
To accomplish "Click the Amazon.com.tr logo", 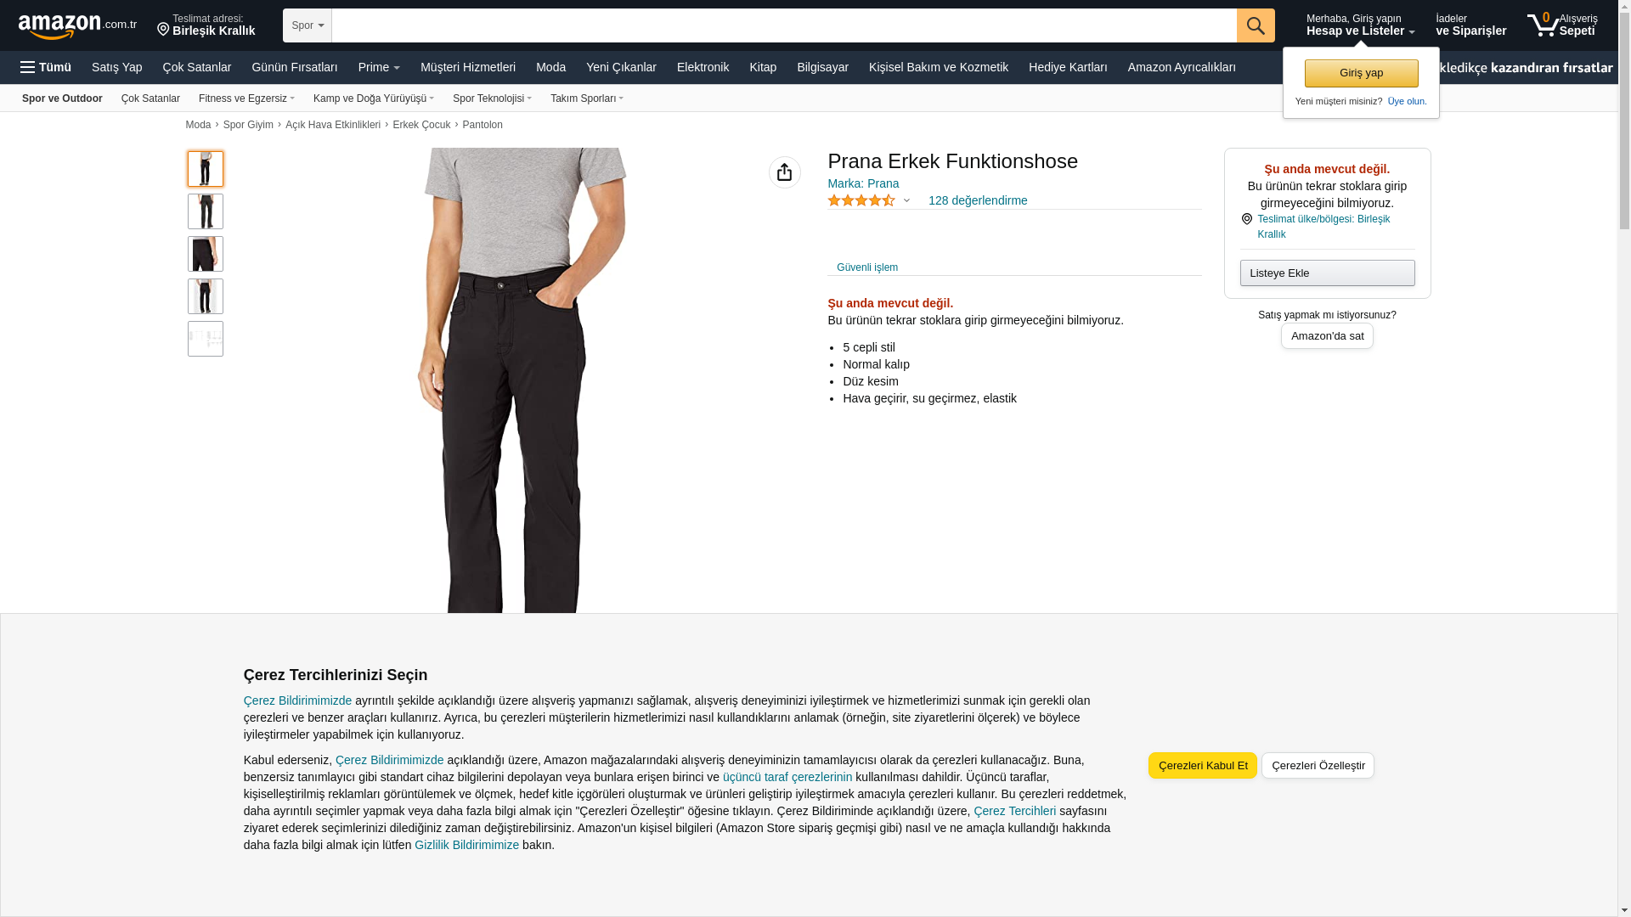I will pos(77,26).
